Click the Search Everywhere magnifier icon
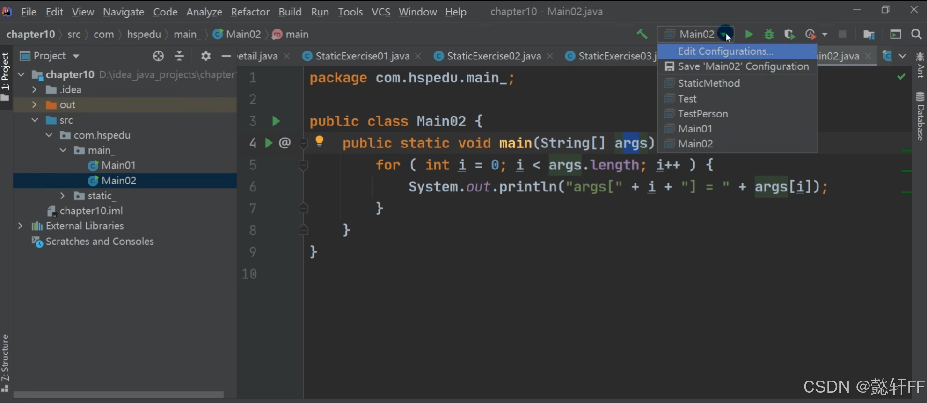Viewport: 927px width, 403px height. point(916,34)
